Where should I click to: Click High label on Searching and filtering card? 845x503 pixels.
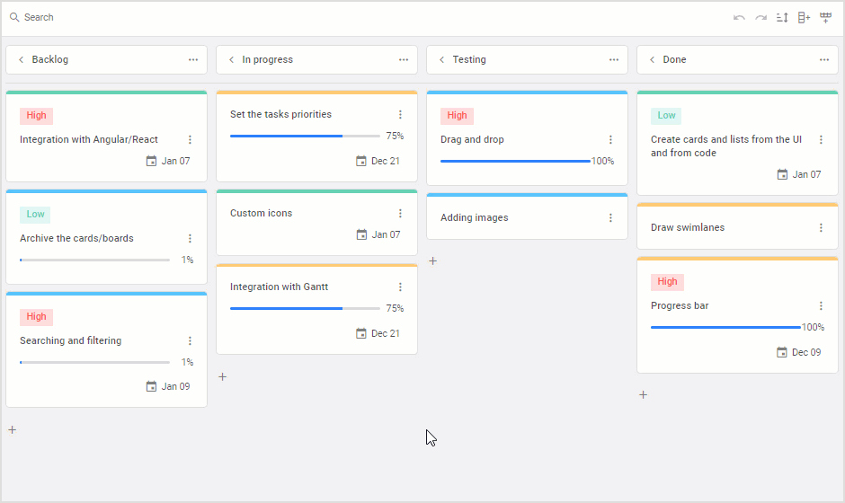36,317
